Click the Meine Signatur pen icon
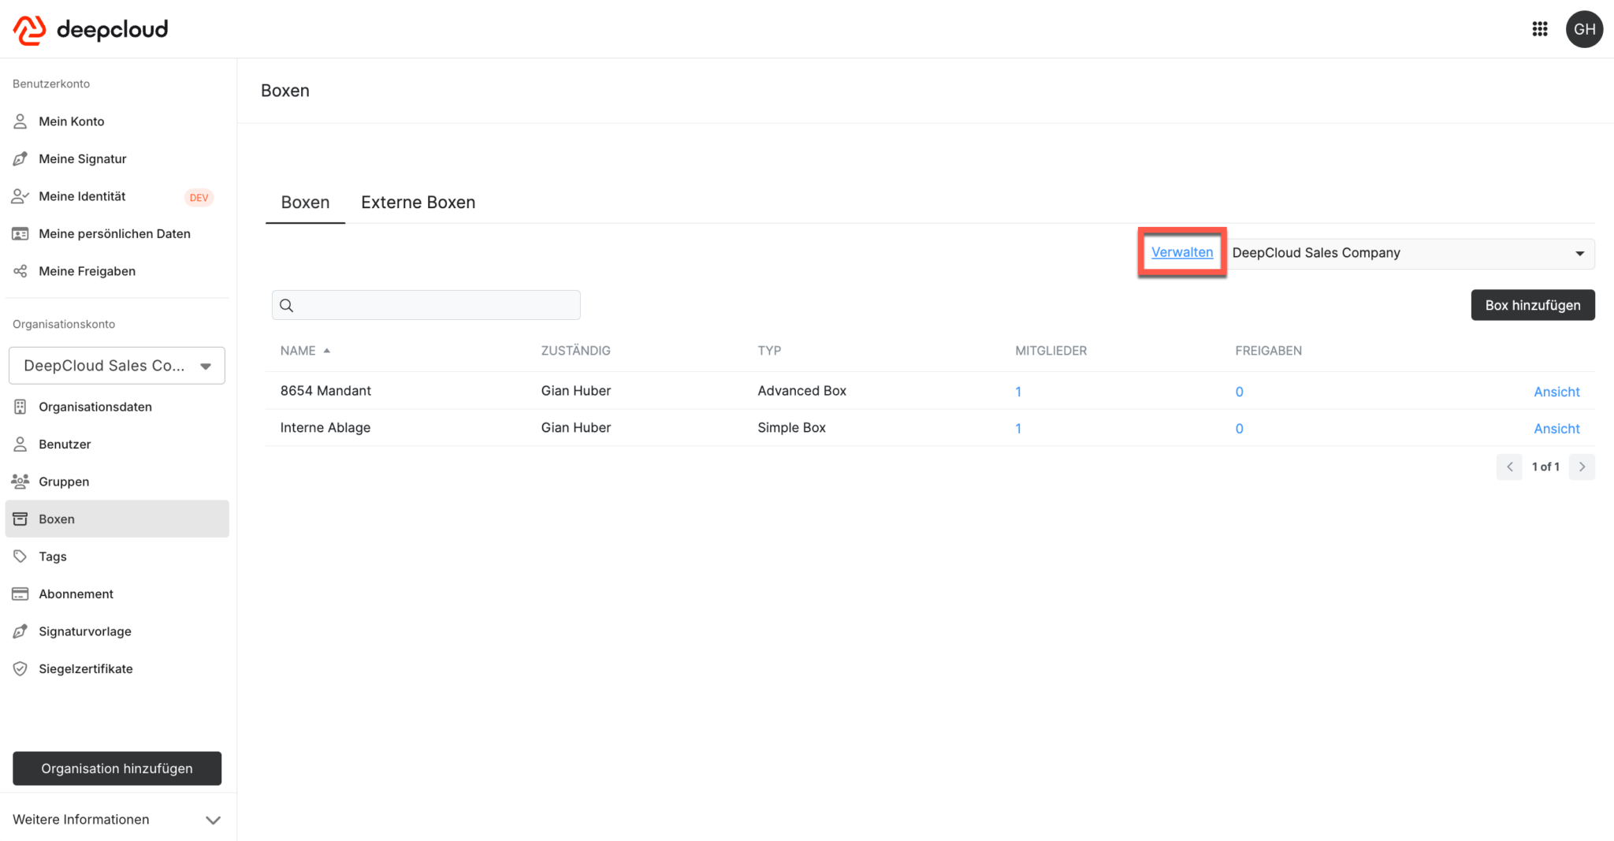 [20, 158]
